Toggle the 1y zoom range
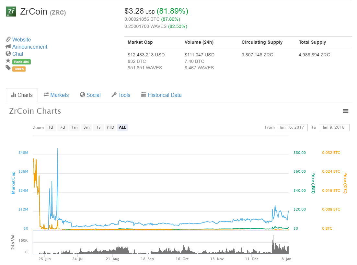Screen dimensions: 357x265 (x=98, y=127)
